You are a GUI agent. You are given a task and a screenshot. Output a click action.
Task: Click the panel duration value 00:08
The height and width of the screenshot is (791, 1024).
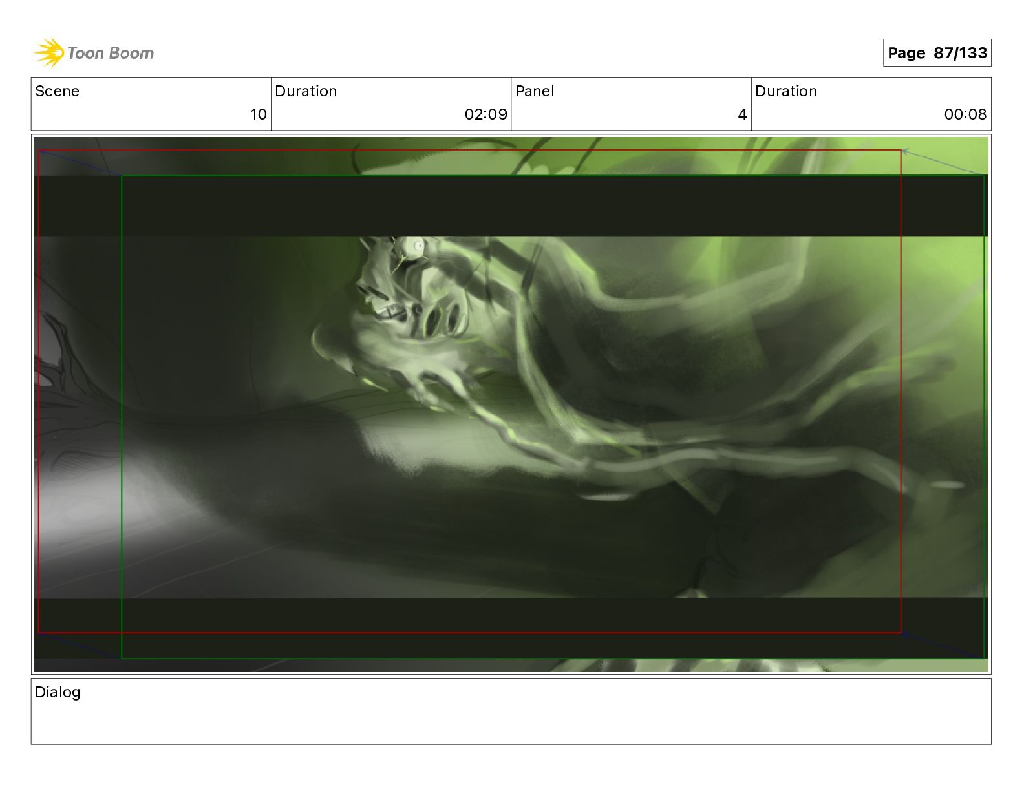965,114
